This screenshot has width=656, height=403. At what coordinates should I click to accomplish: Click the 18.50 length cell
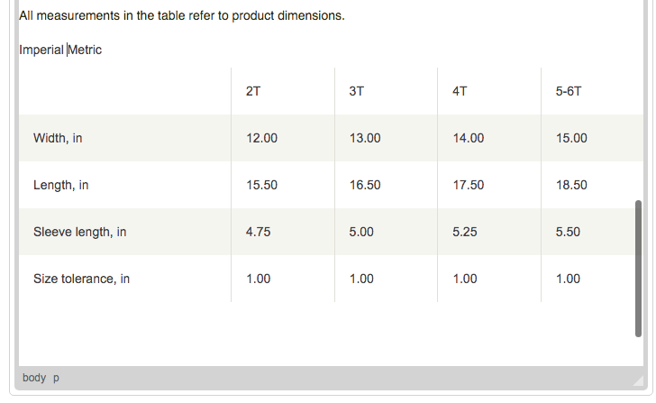571,185
